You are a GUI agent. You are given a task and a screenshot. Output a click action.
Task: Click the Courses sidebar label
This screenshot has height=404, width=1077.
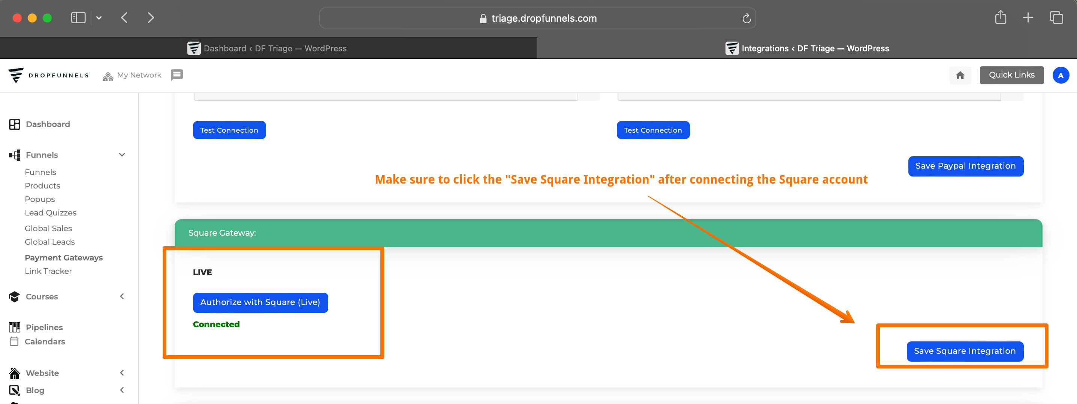tap(42, 296)
